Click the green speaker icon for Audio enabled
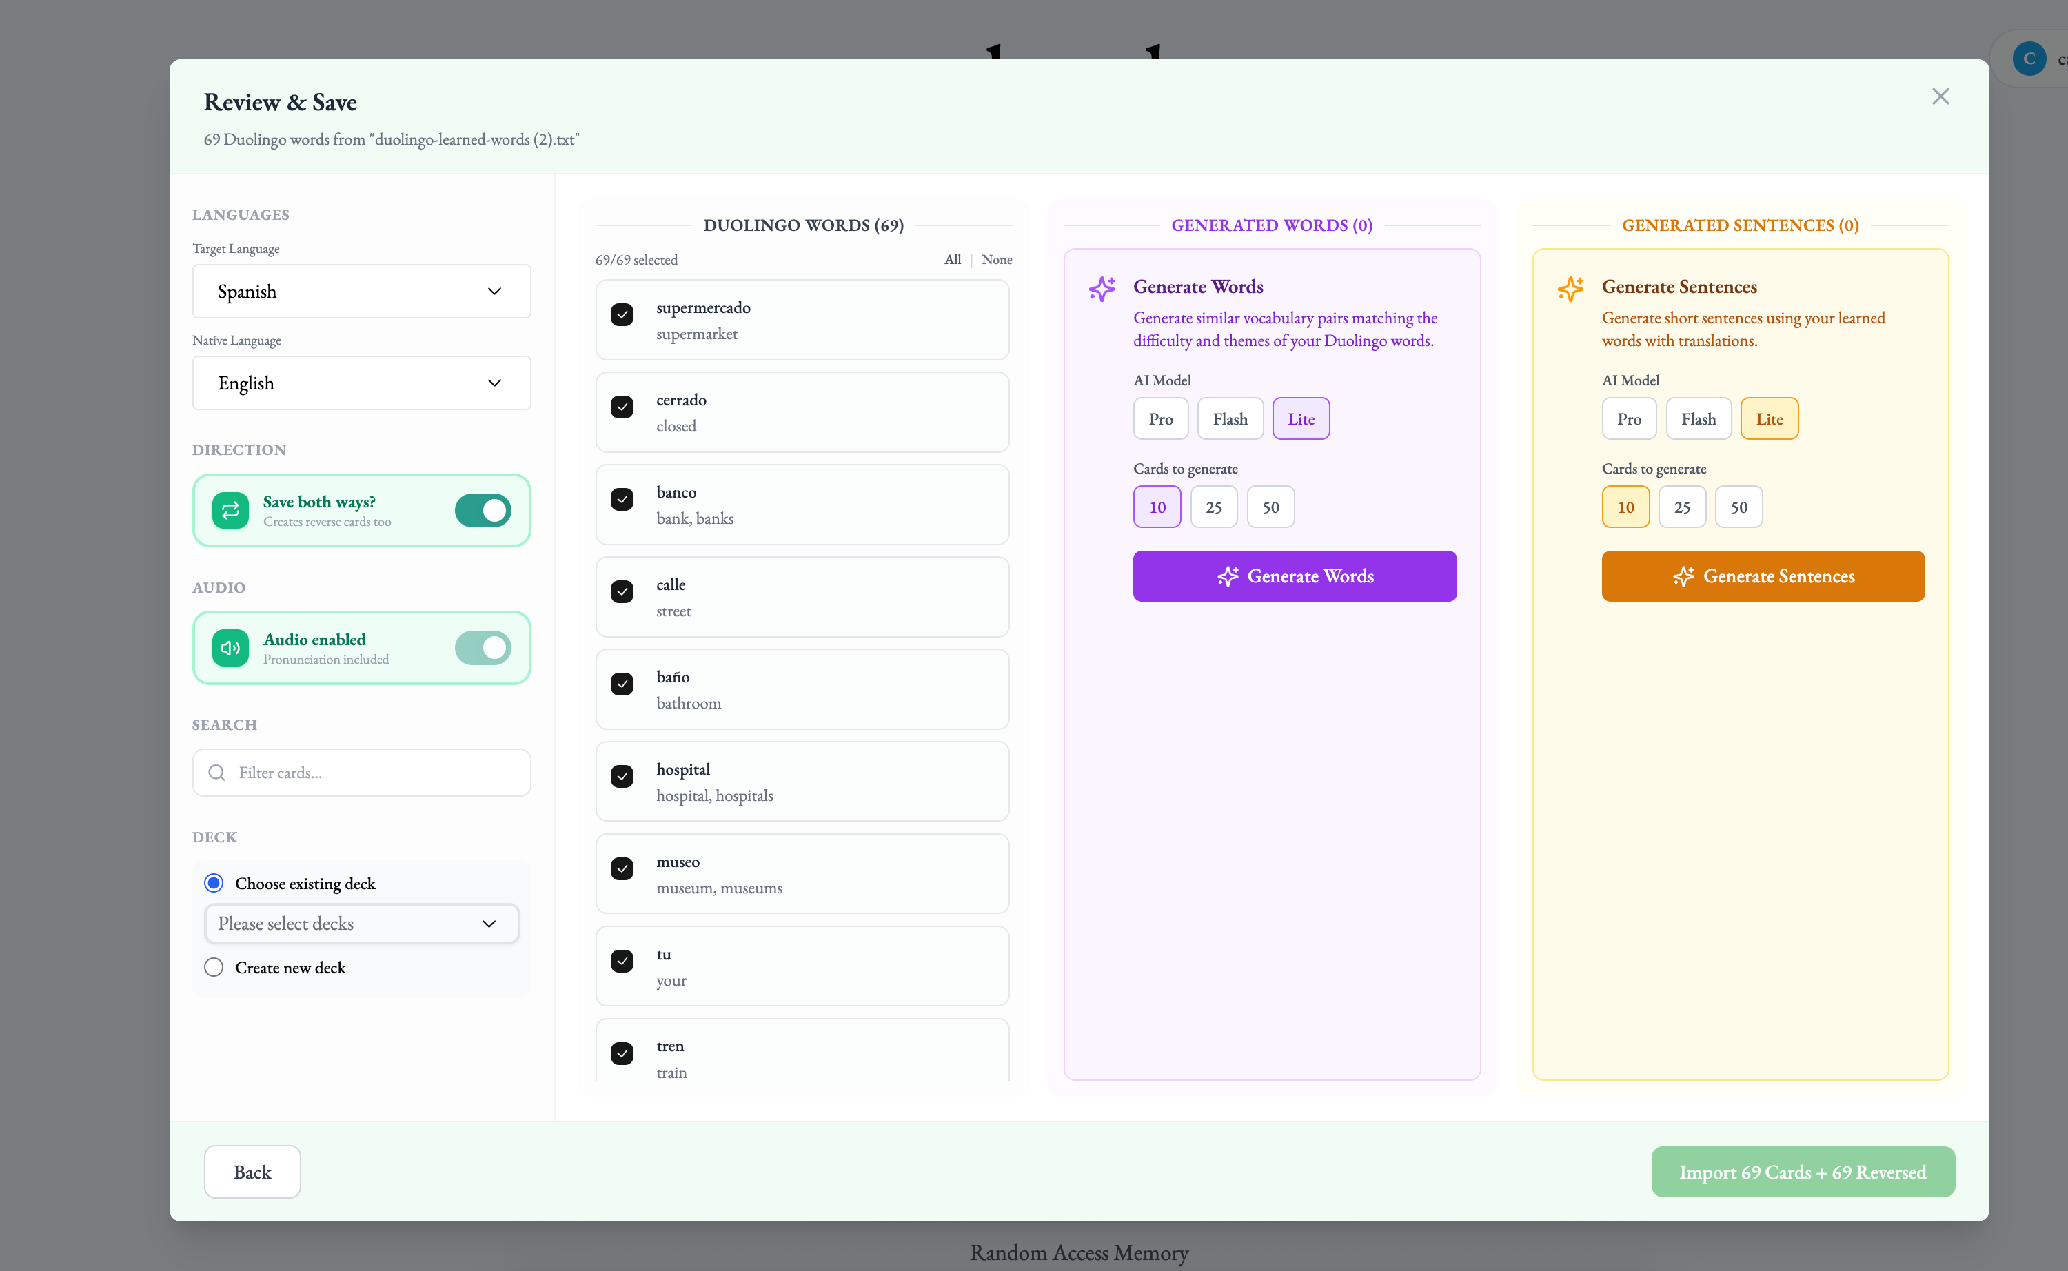This screenshot has height=1271, width=2068. (x=230, y=648)
